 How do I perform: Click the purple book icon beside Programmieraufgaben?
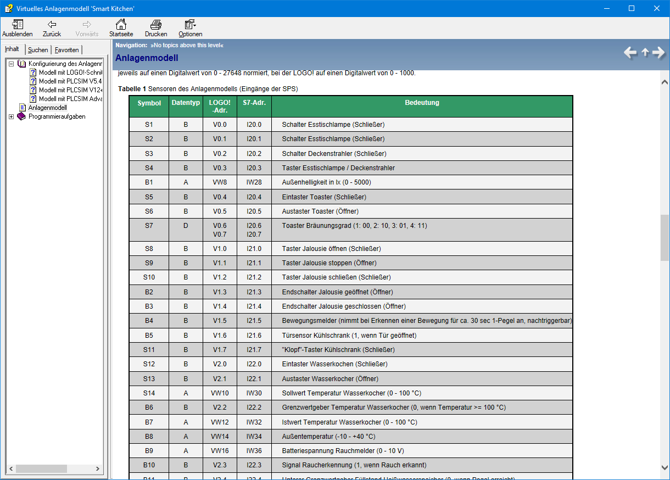[22, 116]
